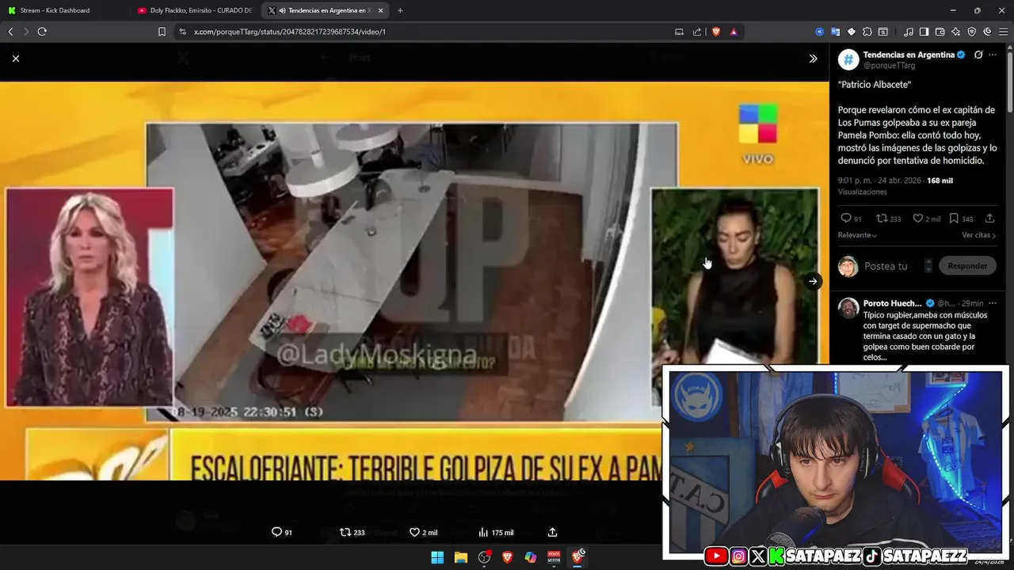
Task: Click the x.com address bar URL
Action: pos(290,32)
